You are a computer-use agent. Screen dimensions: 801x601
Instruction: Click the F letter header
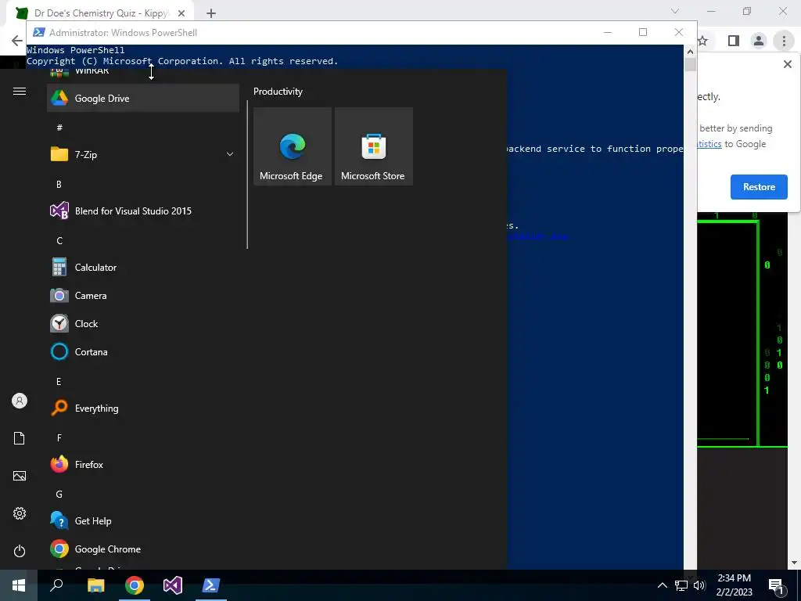click(59, 438)
